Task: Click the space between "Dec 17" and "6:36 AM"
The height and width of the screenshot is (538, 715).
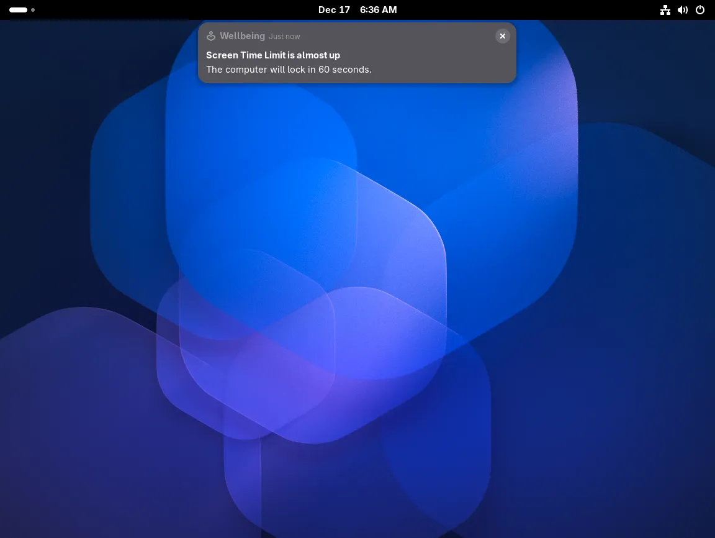Action: [x=355, y=10]
